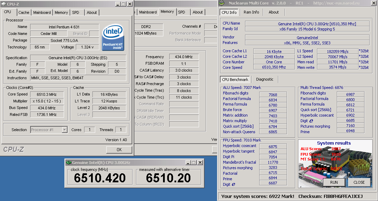
Task: Click the Mem write value '3574 Mb/s'
Action: pos(338,67)
